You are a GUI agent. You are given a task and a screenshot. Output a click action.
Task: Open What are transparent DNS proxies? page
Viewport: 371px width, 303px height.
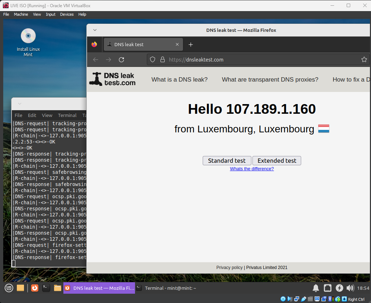coord(270,79)
